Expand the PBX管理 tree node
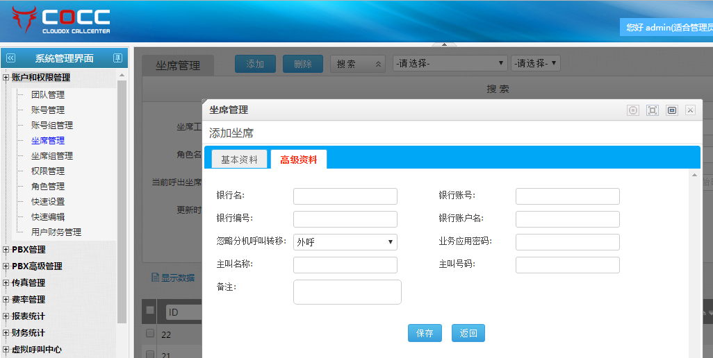 tap(6, 250)
